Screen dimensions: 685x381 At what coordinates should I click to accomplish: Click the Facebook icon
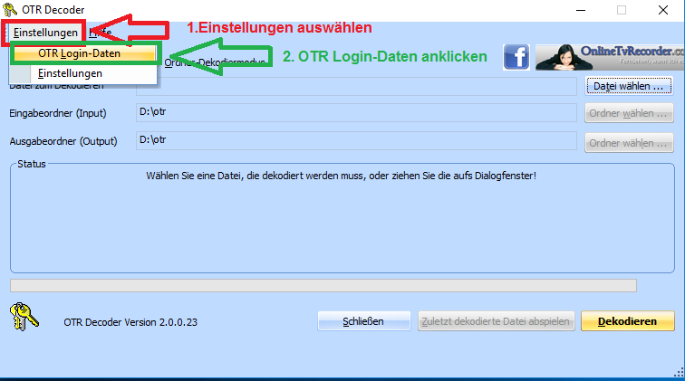click(x=516, y=56)
